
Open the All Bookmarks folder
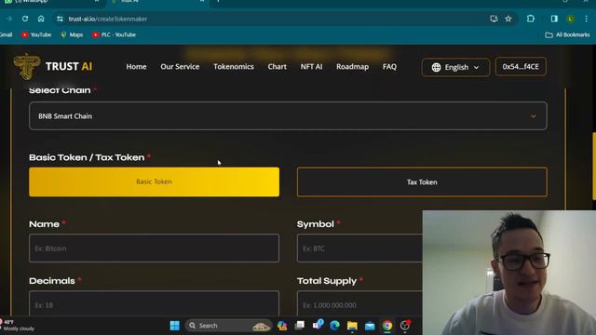tap(567, 34)
